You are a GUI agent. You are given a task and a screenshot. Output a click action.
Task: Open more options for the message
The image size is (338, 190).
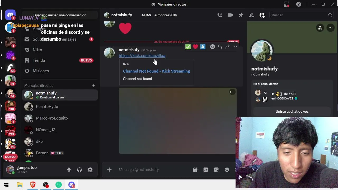click(235, 47)
